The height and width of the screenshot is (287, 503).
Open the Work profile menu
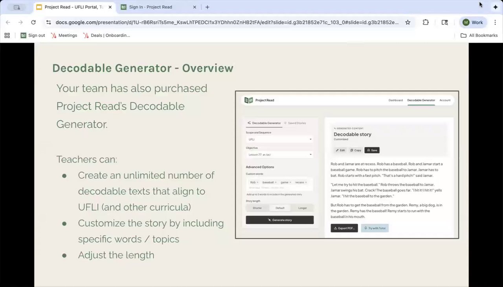(x=473, y=22)
